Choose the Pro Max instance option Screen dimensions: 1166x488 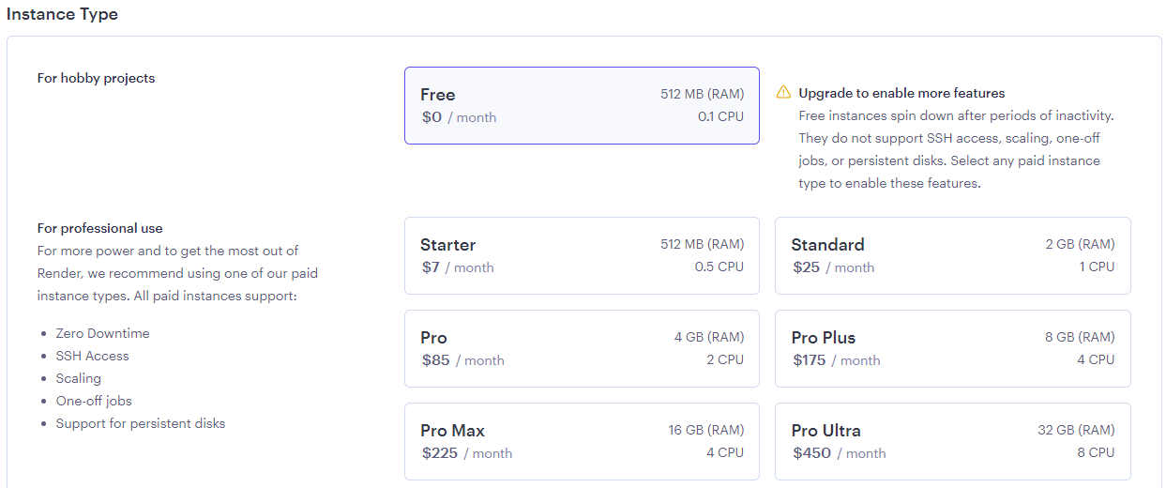point(582,441)
